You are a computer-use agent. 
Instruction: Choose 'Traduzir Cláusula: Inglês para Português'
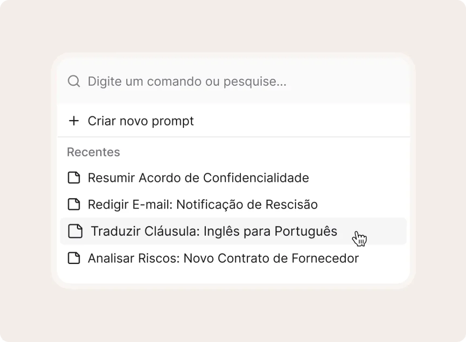tap(214, 231)
